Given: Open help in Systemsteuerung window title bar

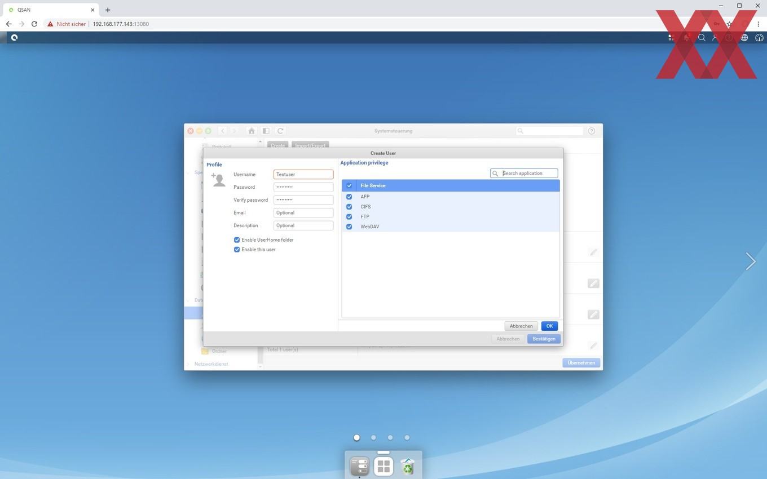Looking at the screenshot, I should tap(592, 131).
